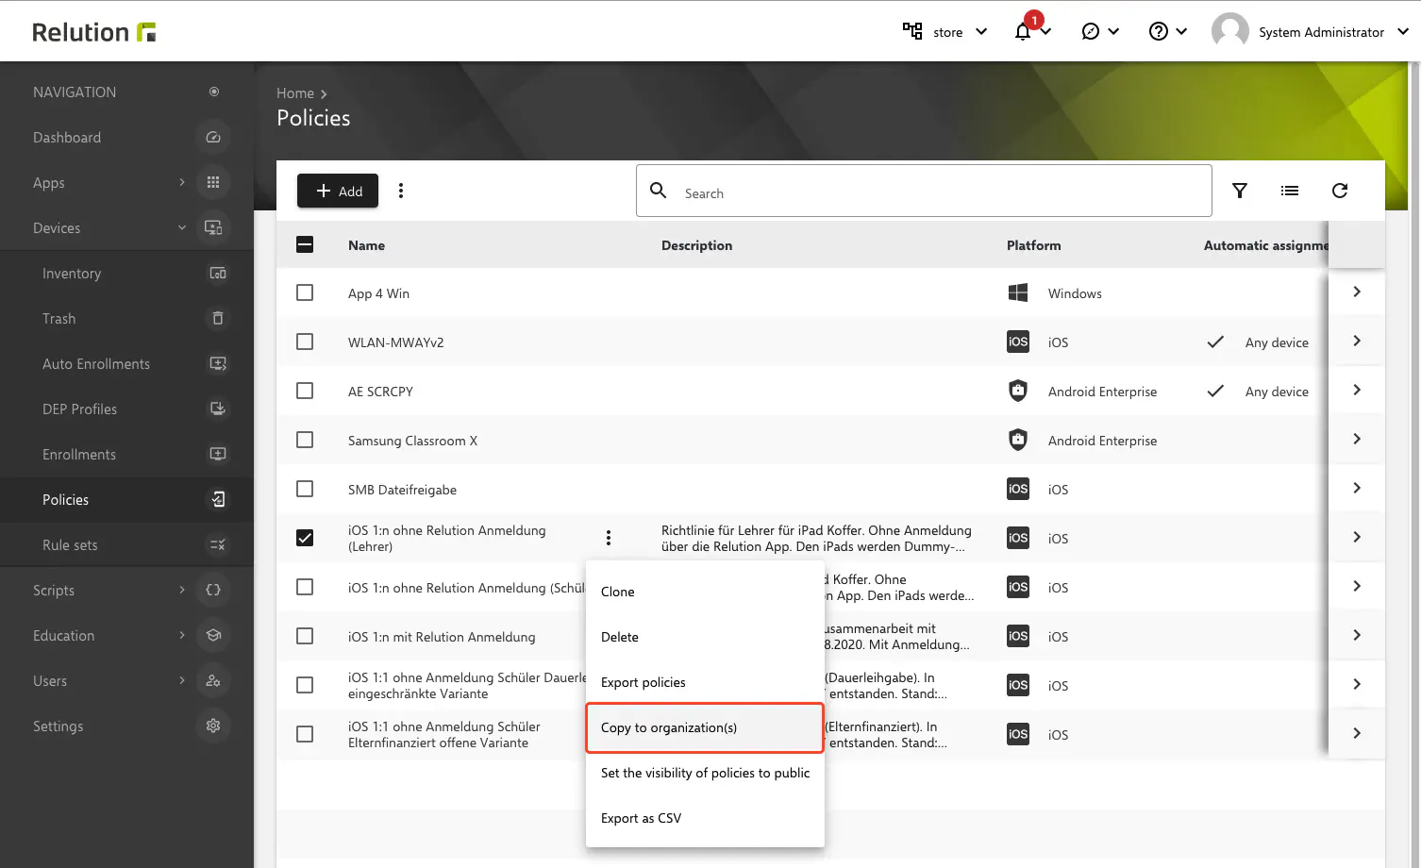The height and width of the screenshot is (868, 1421).
Task: Open the store organization dropdown
Action: (x=945, y=32)
